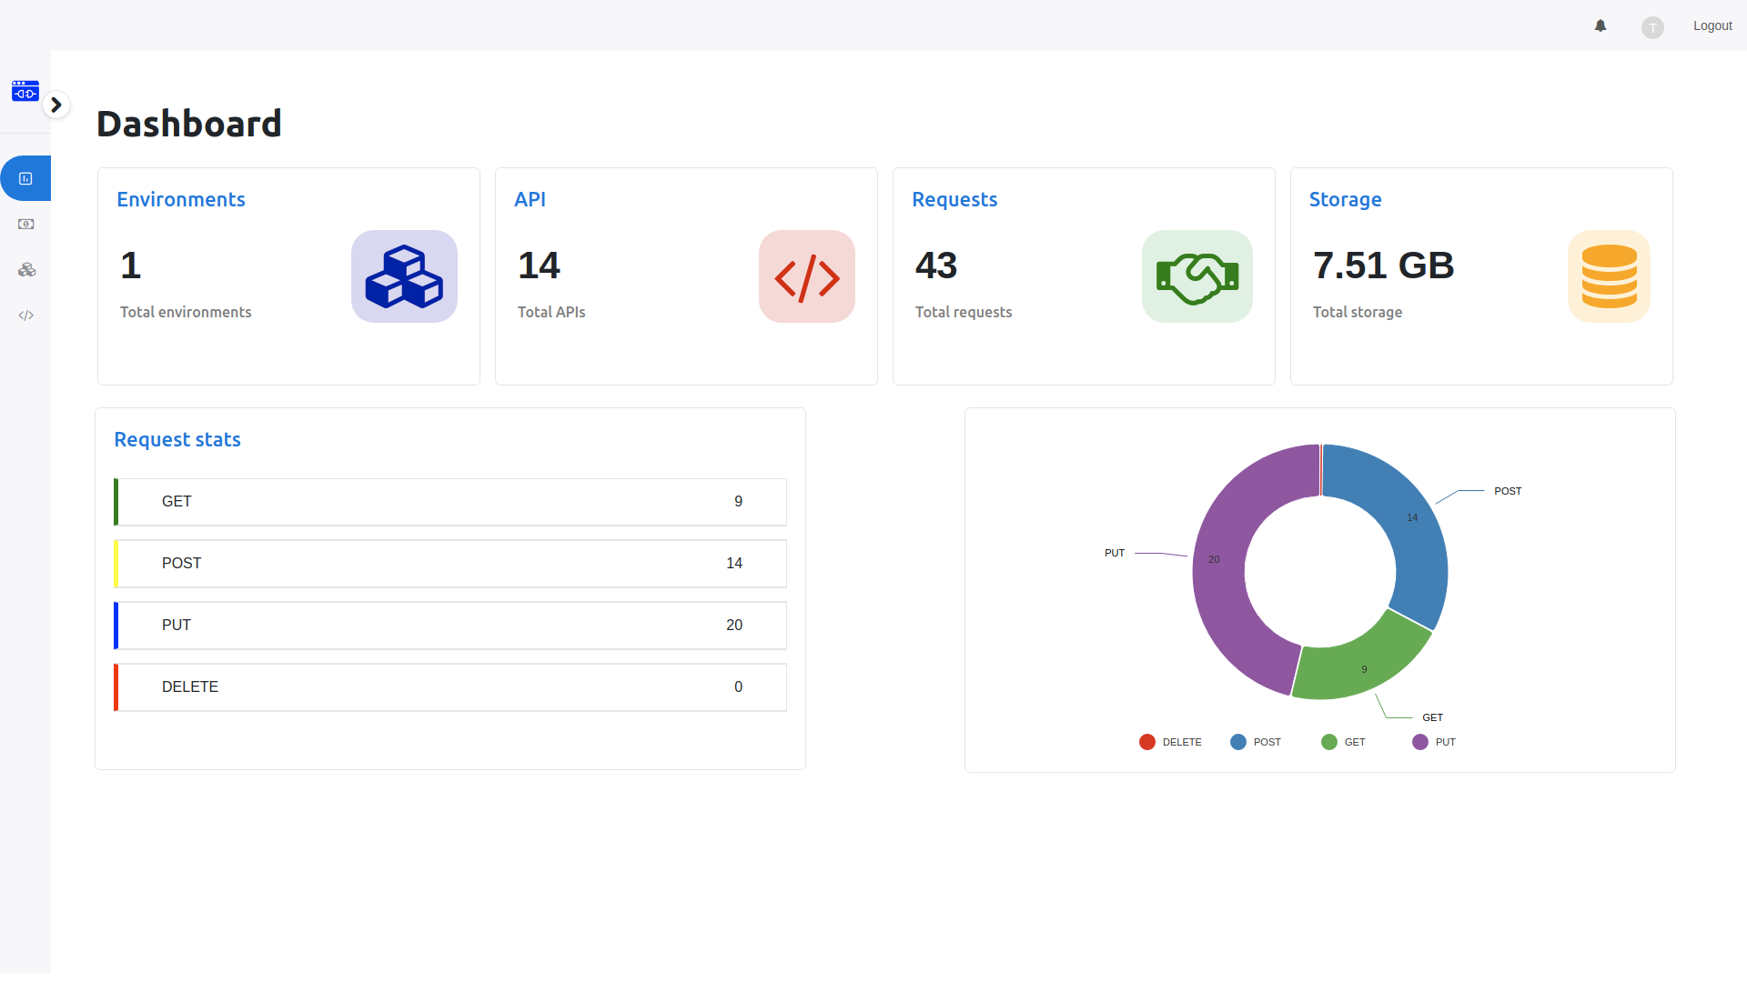
Task: Click the Logout link
Action: [1712, 25]
